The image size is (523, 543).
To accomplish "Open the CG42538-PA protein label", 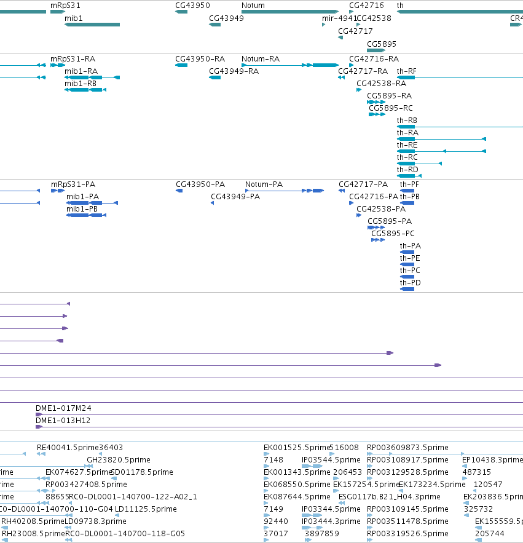I will pyautogui.click(x=381, y=209).
